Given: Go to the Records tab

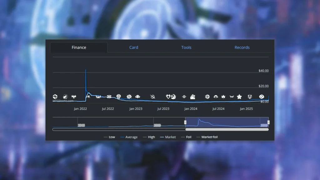Looking at the screenshot, I should pyautogui.click(x=242, y=47).
